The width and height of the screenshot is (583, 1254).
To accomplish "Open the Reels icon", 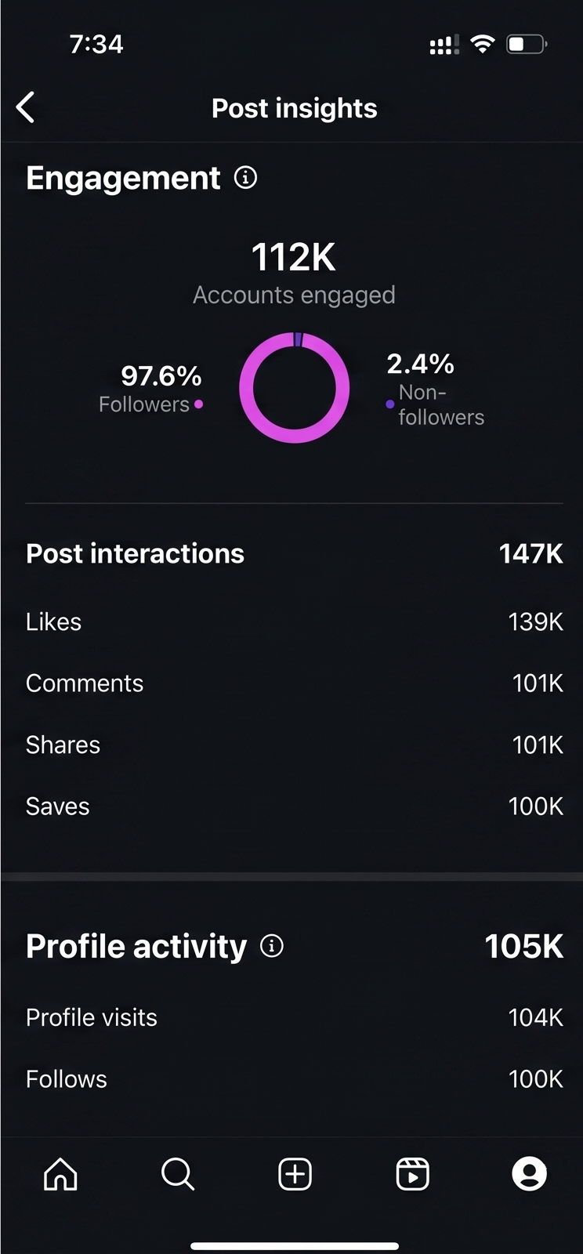I will (412, 1174).
